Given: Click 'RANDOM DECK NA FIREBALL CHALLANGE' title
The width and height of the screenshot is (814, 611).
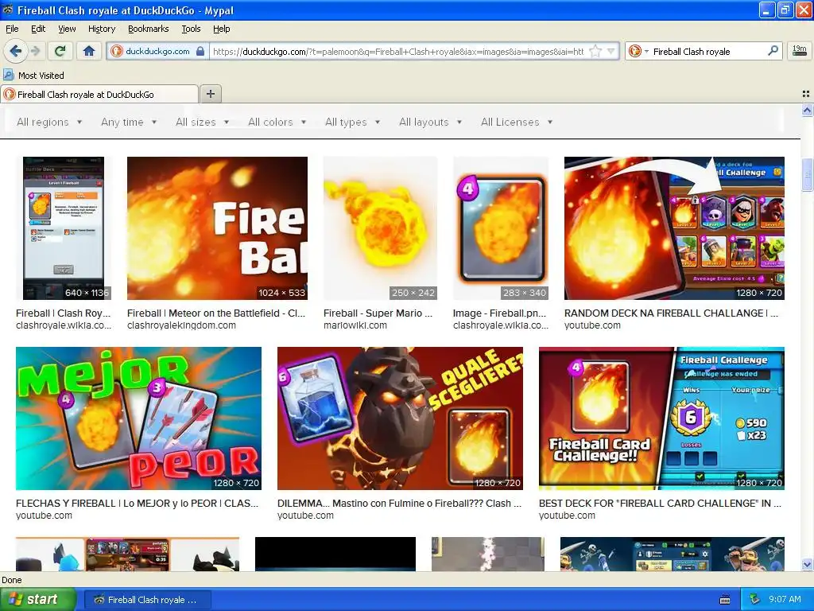Looking at the screenshot, I should click(x=671, y=313).
